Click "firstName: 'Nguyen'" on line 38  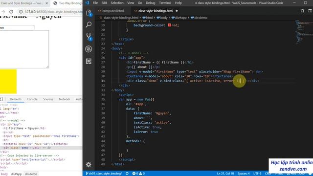(152, 113)
